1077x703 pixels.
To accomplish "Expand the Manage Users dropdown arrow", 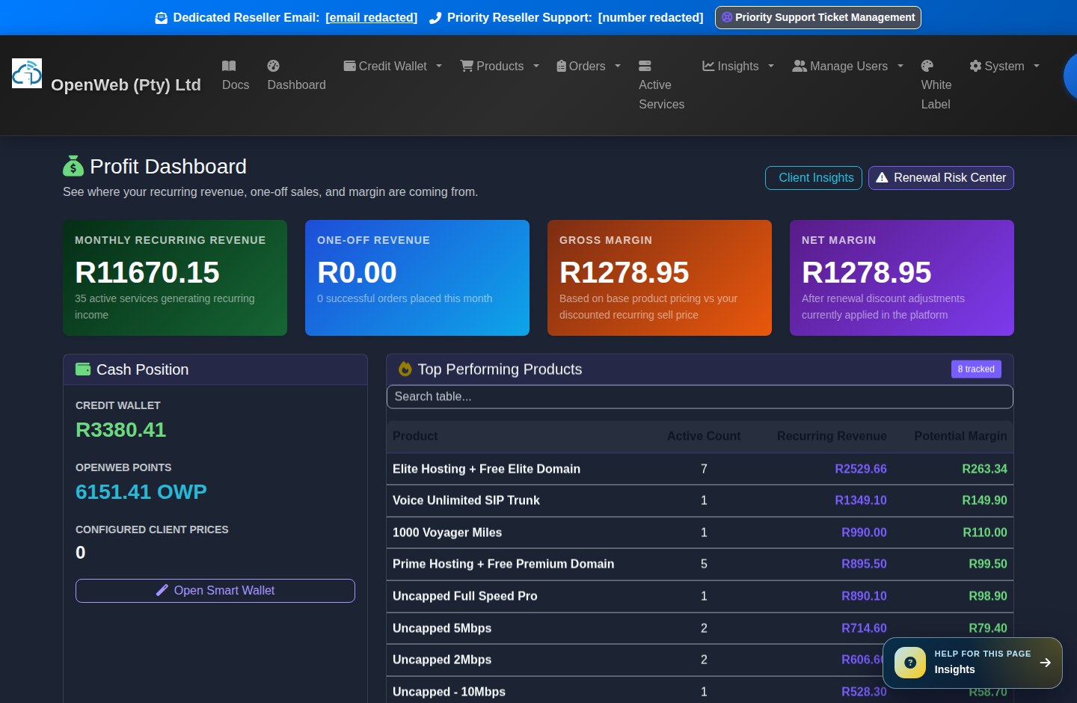I will coord(900,66).
